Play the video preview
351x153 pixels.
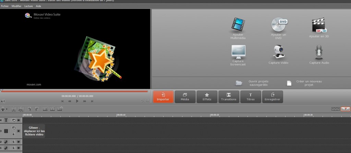[x=77, y=101]
